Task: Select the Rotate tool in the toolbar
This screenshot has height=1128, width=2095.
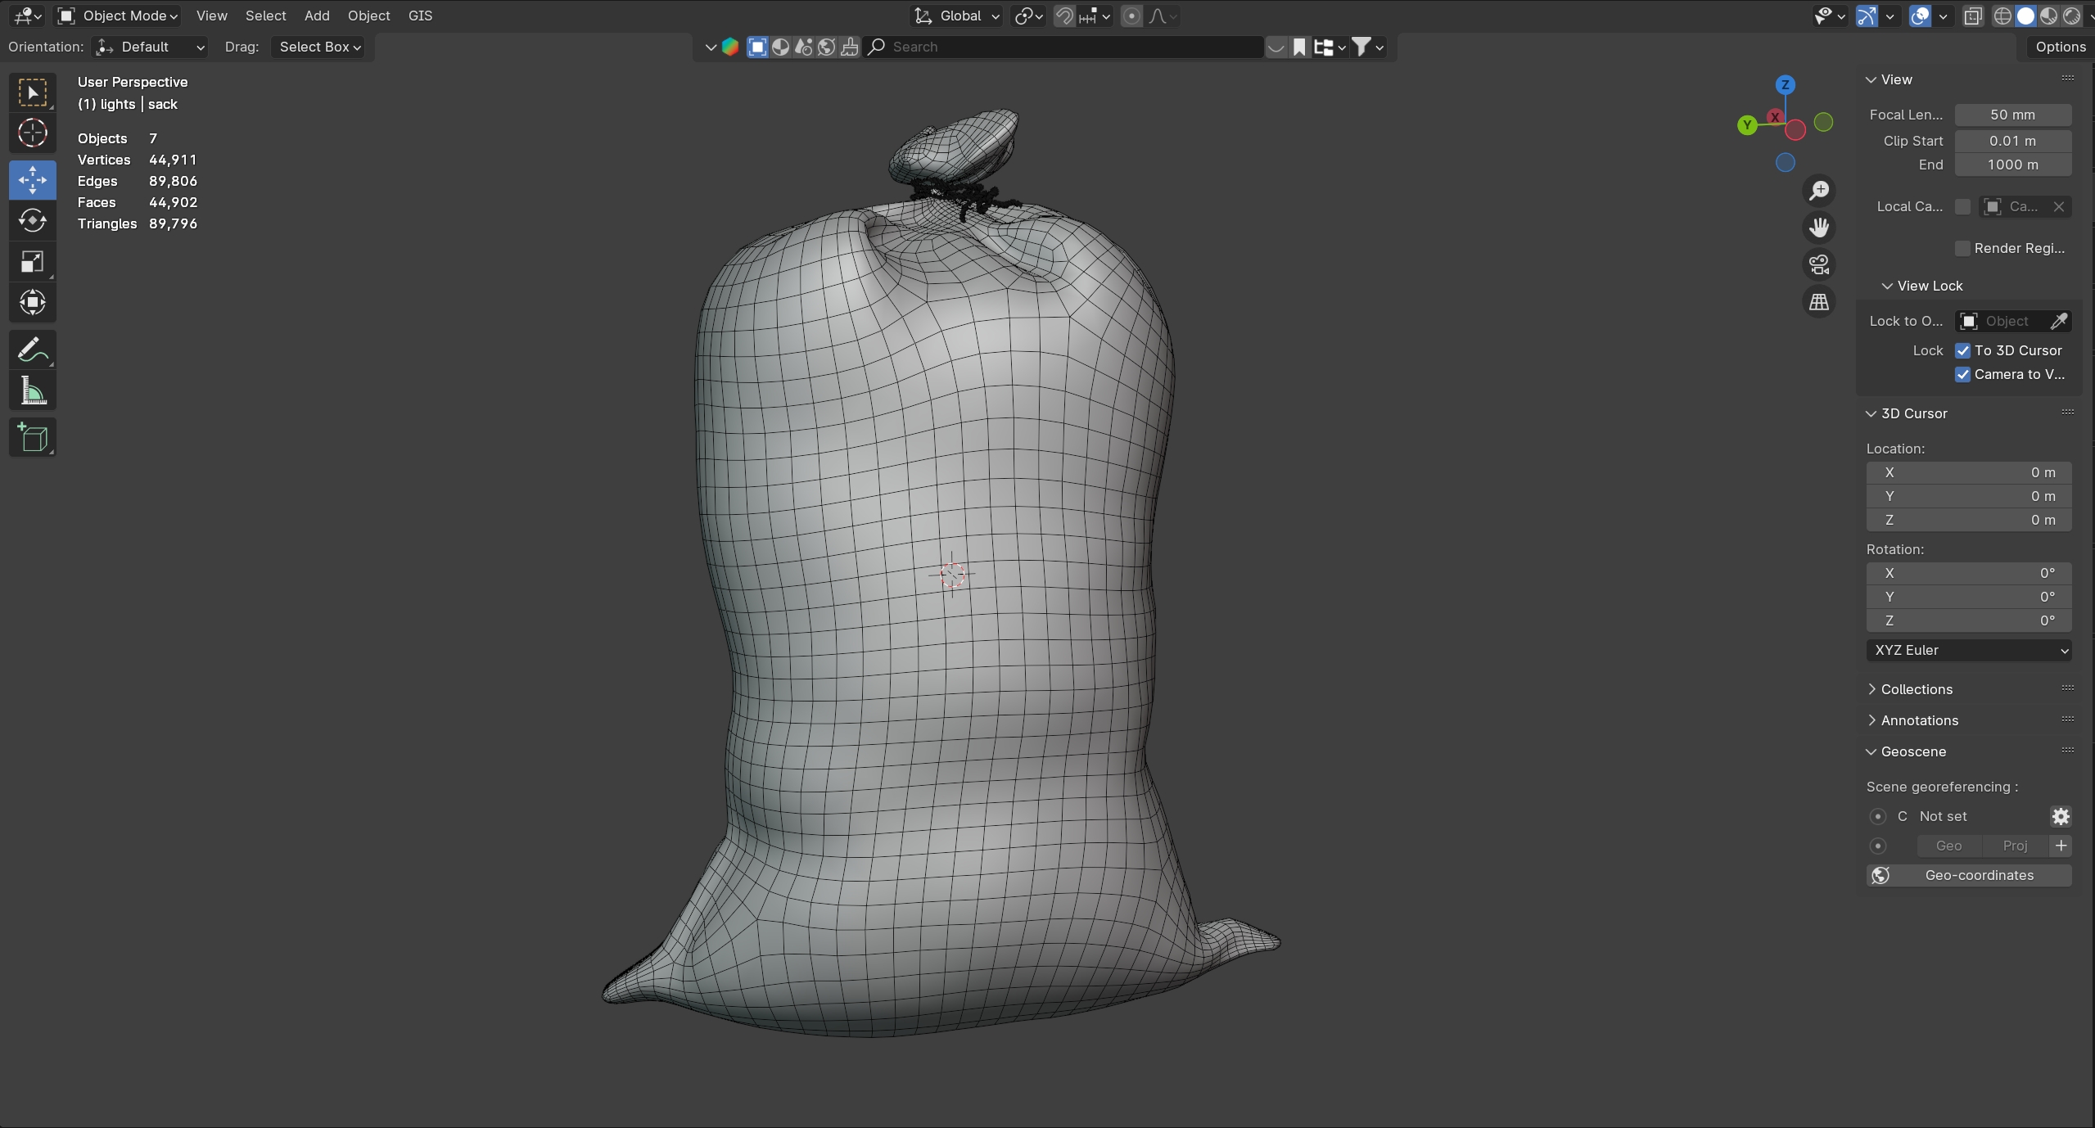Action: click(32, 220)
